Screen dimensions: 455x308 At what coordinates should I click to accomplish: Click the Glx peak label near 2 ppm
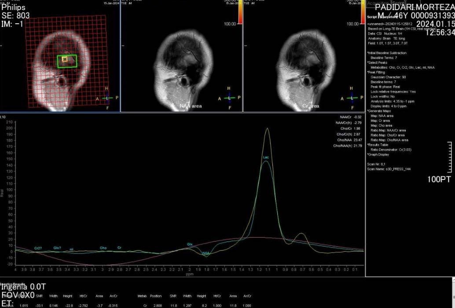coord(190,244)
